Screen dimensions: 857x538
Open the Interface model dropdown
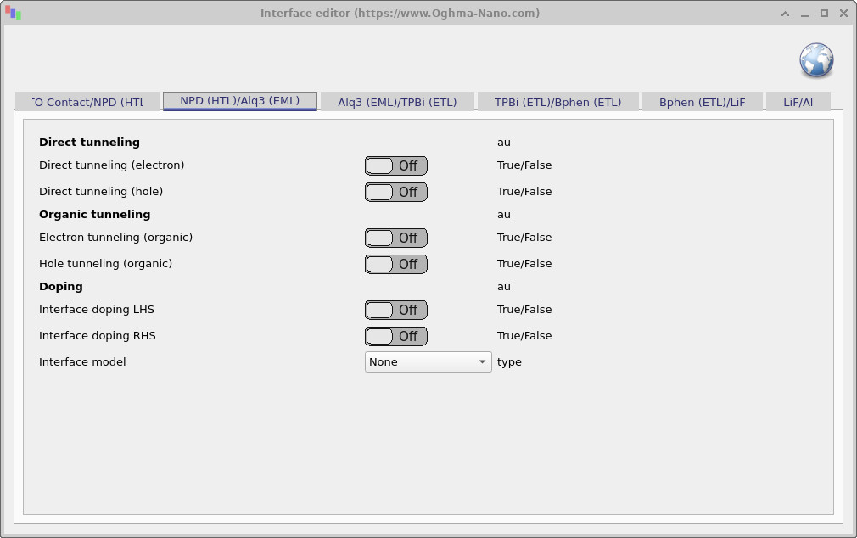coord(424,361)
